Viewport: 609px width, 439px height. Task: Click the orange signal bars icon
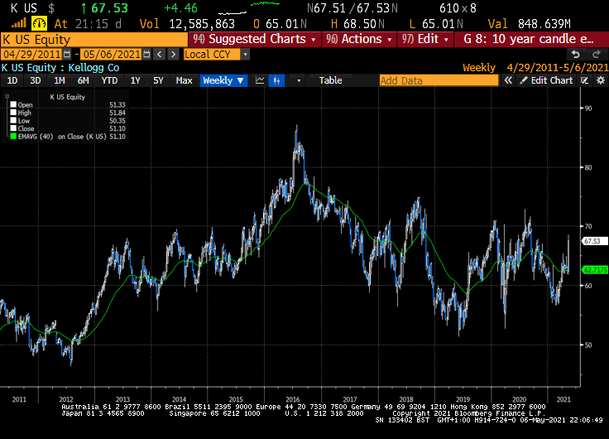(x=19, y=23)
